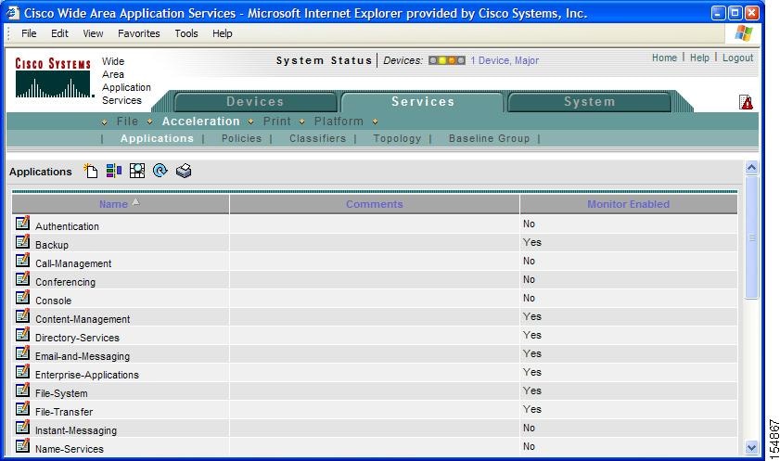
Task: Click the '1 Device, Major' status link
Action: click(x=505, y=60)
